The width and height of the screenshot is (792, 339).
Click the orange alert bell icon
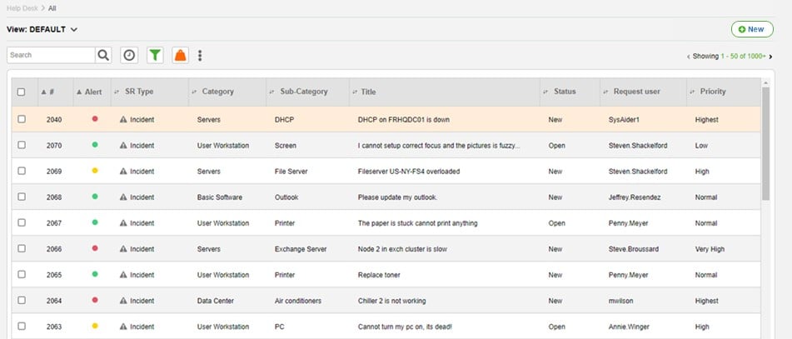click(180, 55)
